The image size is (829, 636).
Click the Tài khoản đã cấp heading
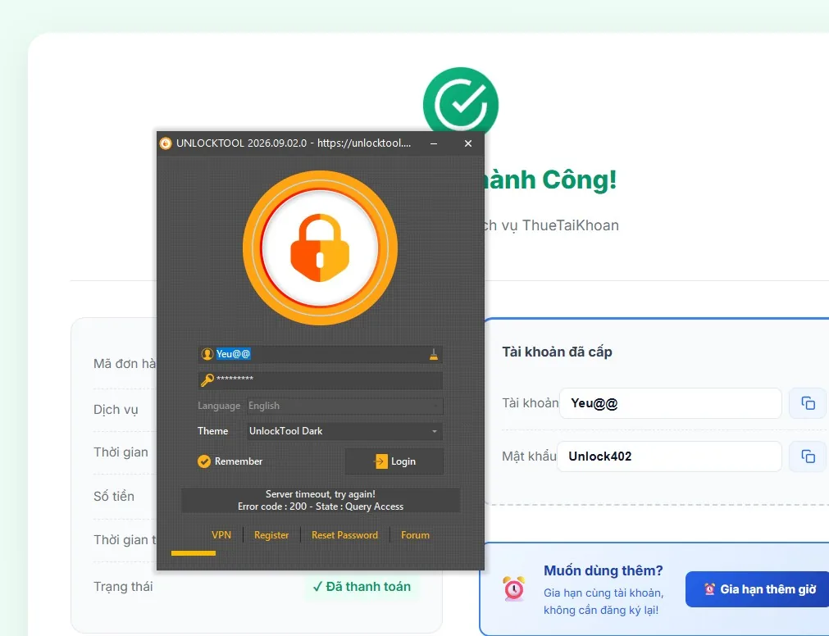[557, 352]
